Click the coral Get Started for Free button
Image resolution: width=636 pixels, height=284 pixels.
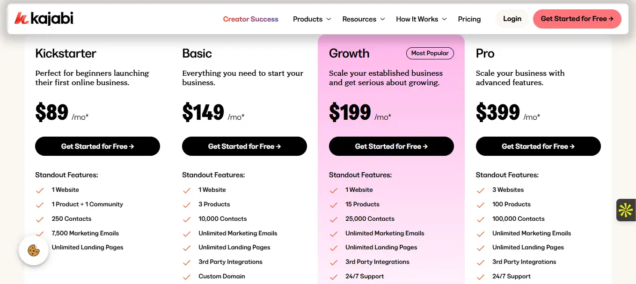click(577, 19)
